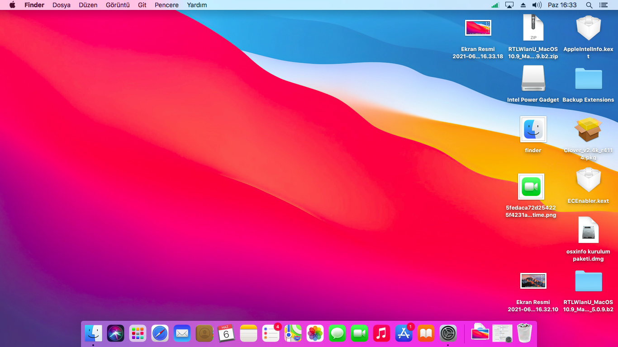Open the file stack in the Dock
618x347 pixels.
tap(480, 333)
